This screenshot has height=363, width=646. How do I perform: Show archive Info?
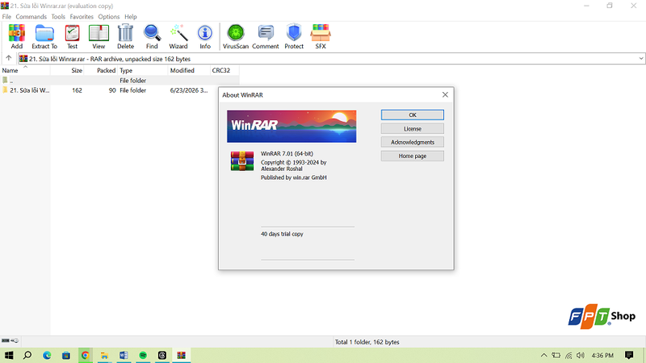(x=205, y=36)
